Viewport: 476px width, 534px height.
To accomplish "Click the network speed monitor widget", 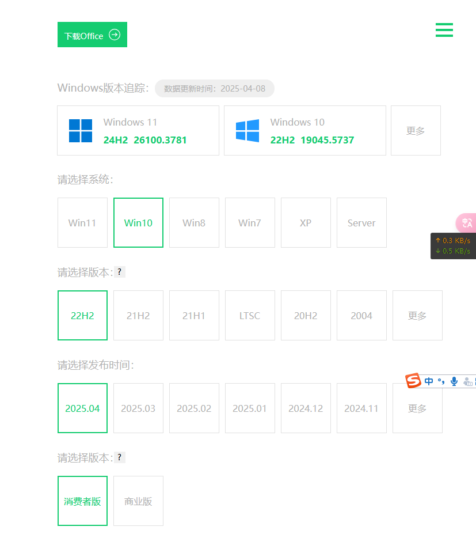I will point(453,246).
